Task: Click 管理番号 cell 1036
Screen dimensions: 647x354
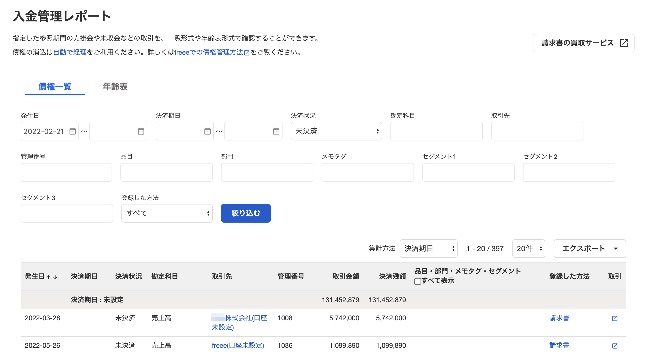Action: [x=285, y=345]
